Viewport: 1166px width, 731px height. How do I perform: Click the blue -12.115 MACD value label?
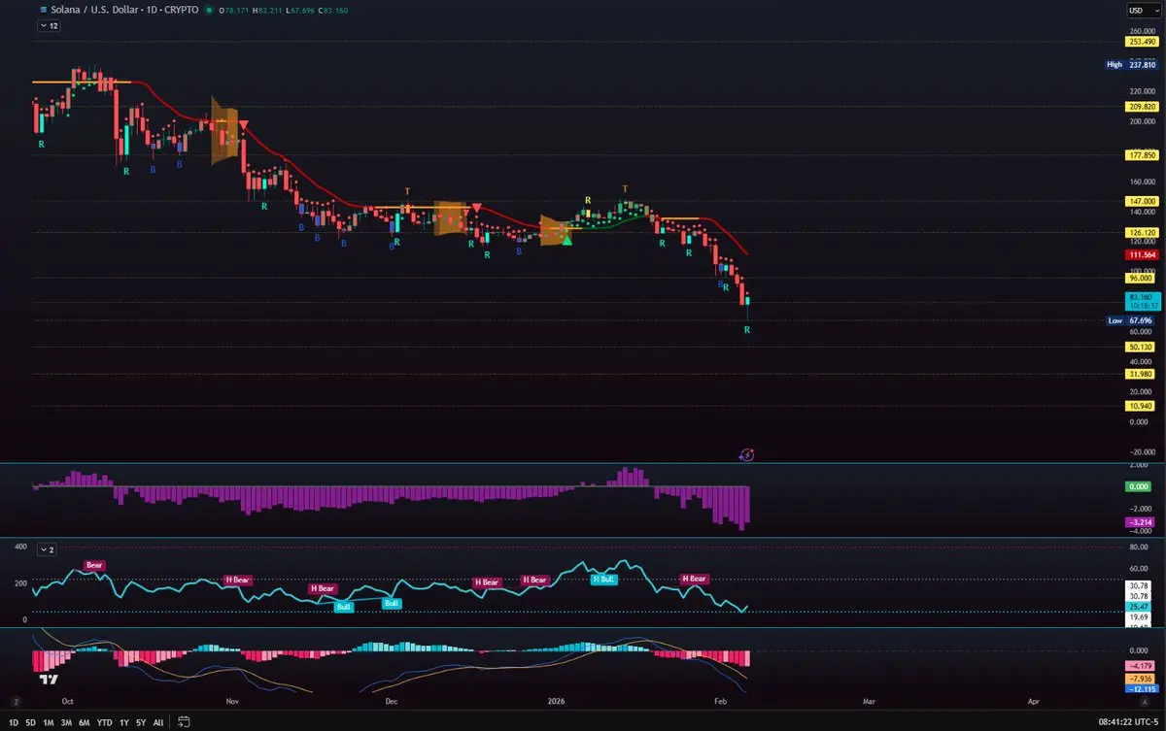1141,688
